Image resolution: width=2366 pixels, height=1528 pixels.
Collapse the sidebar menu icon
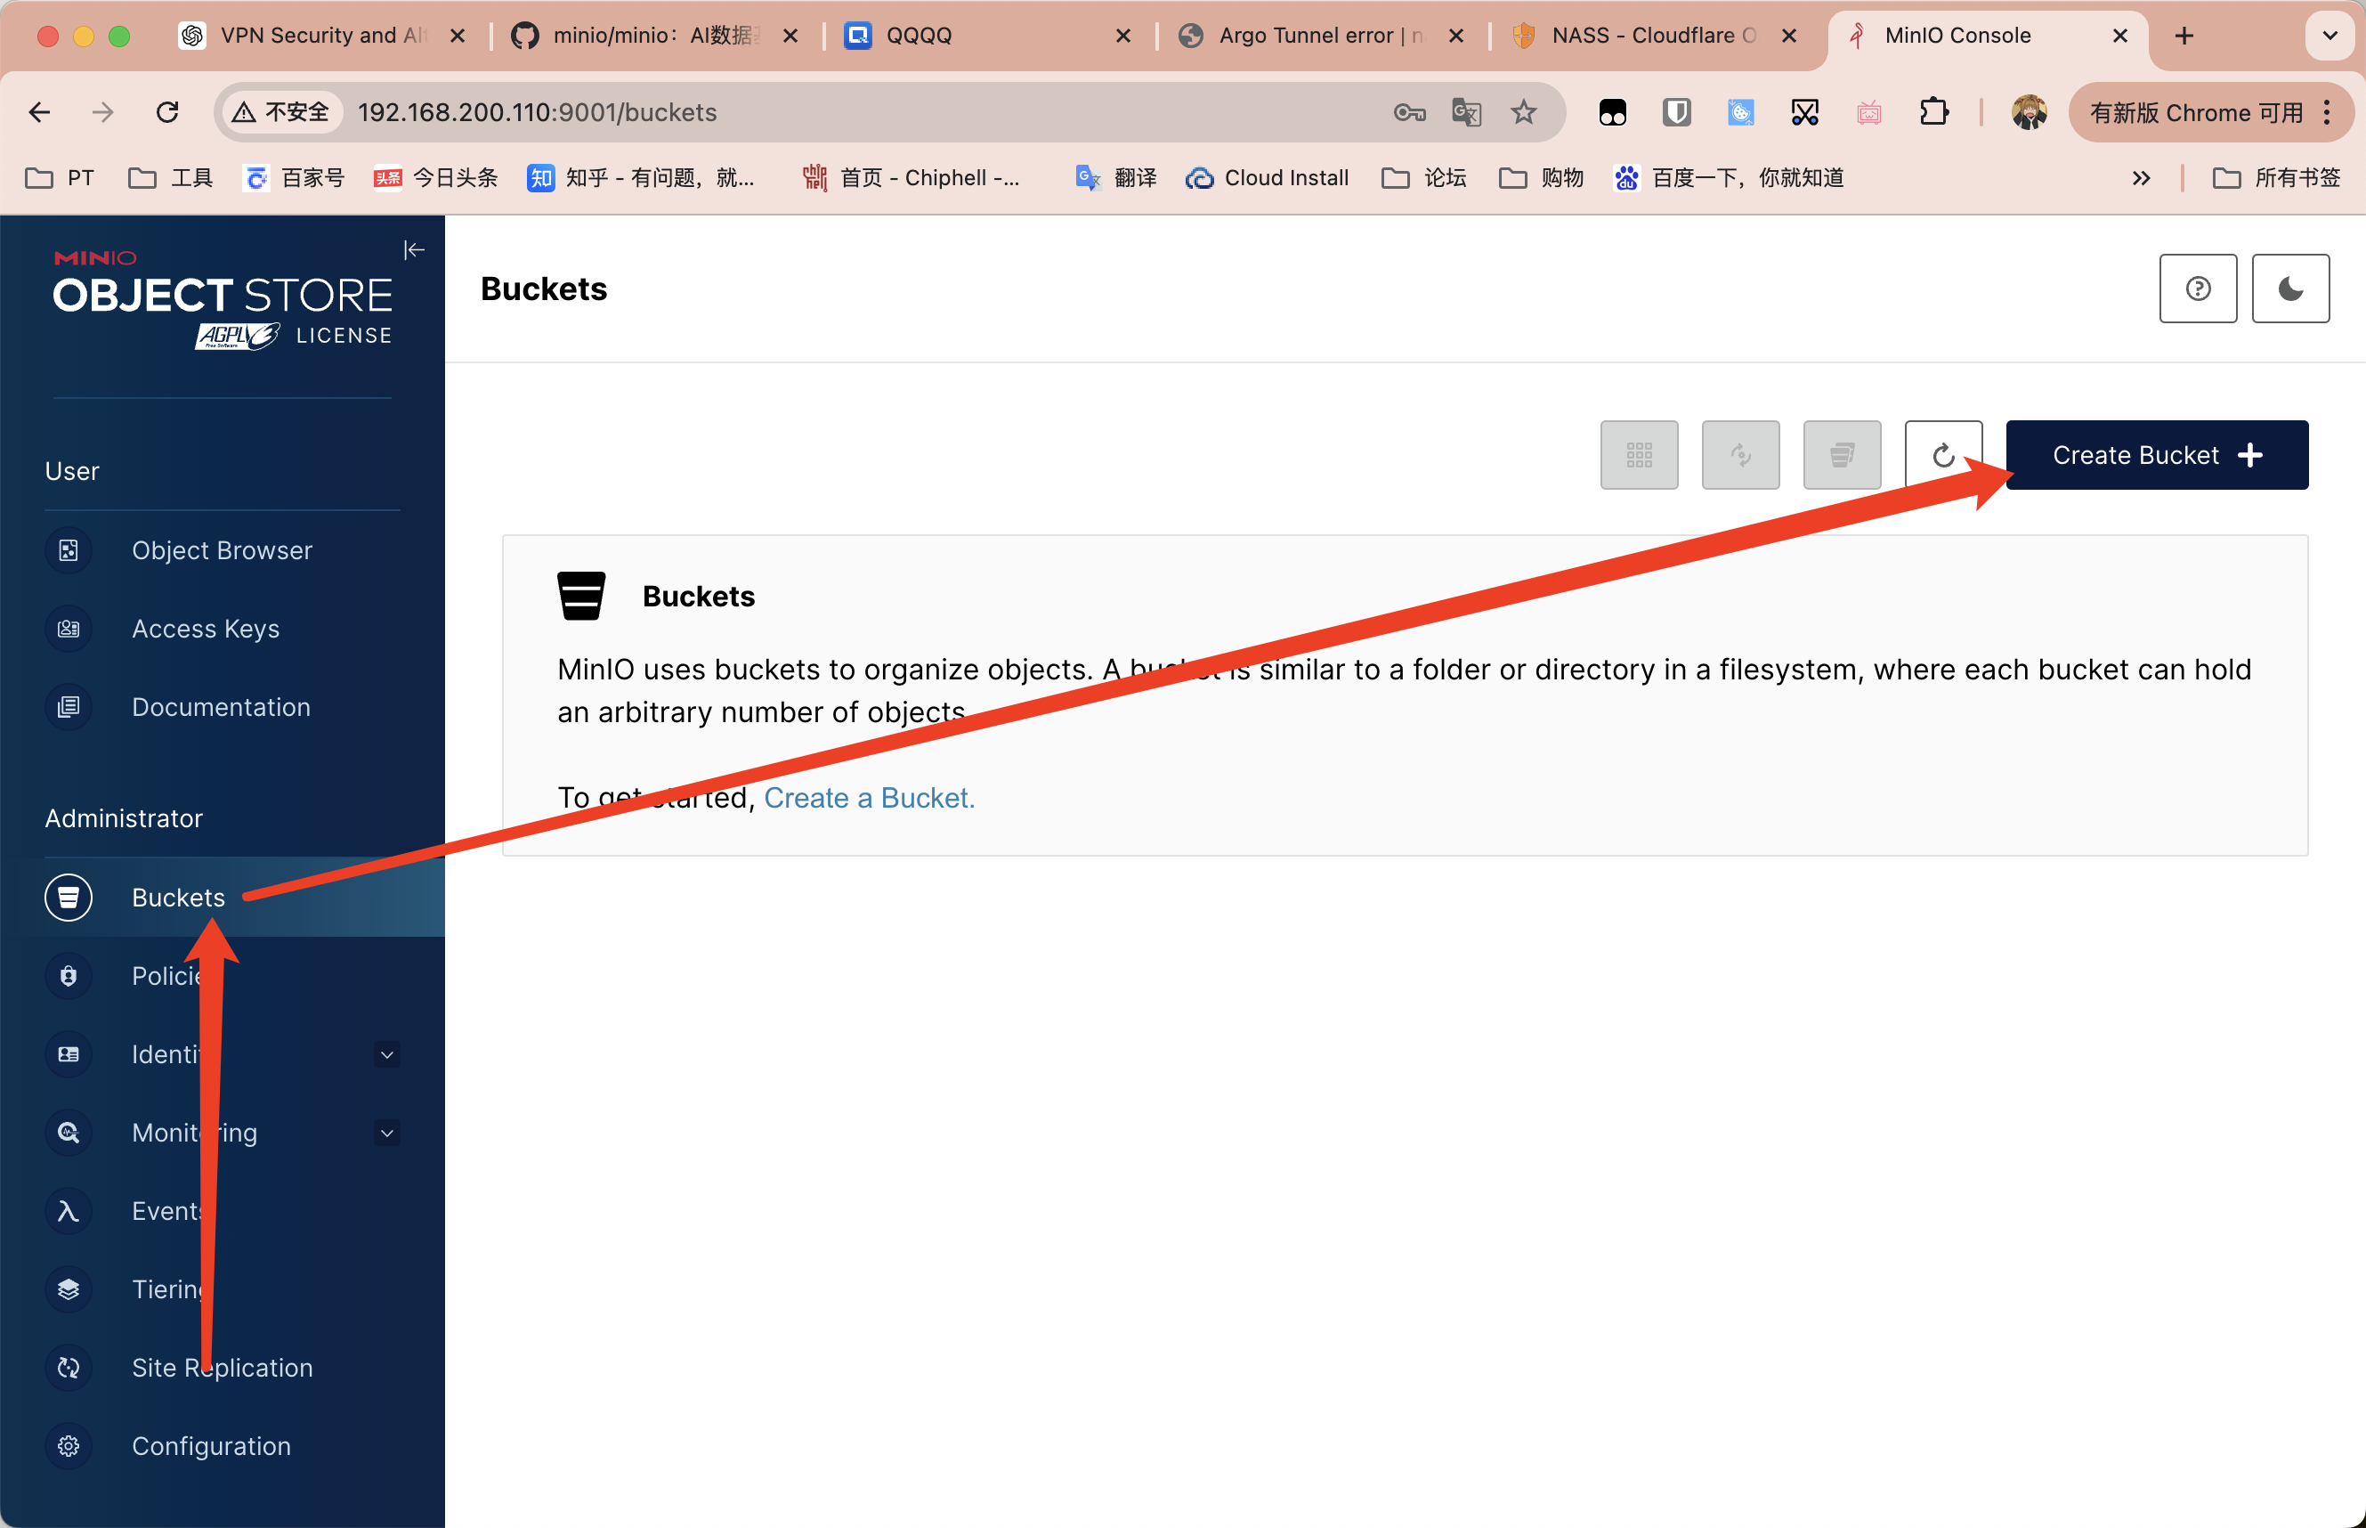click(x=414, y=250)
